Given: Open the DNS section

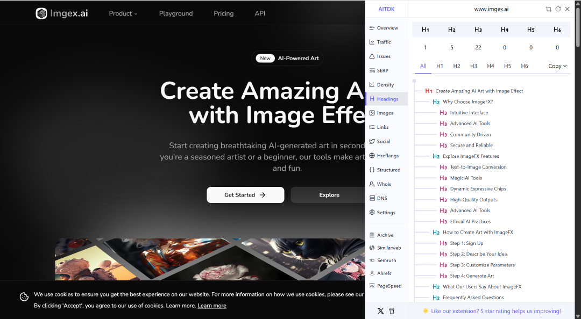Looking at the screenshot, I should coord(386,198).
